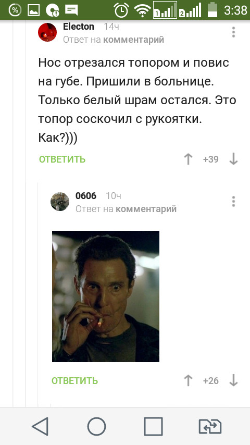Screen dimensions: 250x445
Task: Tap the alarm clock status bar icon
Action: coord(121,10)
